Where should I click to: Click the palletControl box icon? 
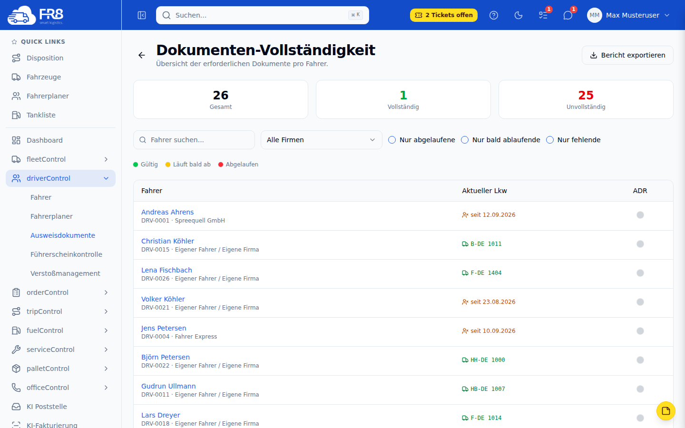pyautogui.click(x=16, y=369)
